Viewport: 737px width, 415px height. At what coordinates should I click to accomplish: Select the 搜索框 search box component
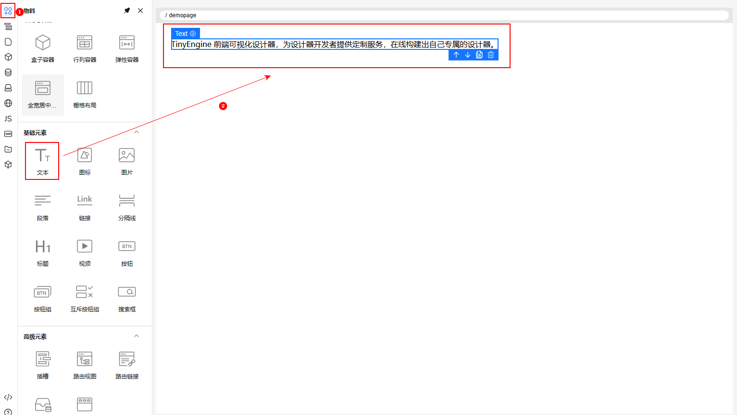click(x=127, y=297)
